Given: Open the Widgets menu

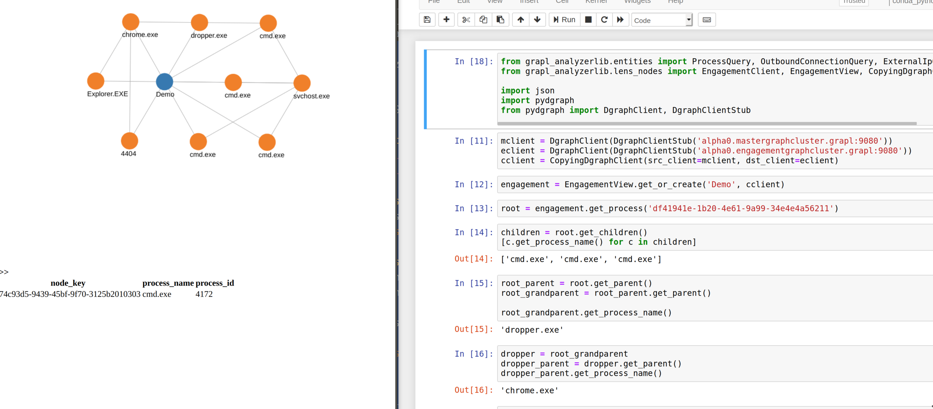Looking at the screenshot, I should click(x=637, y=2).
